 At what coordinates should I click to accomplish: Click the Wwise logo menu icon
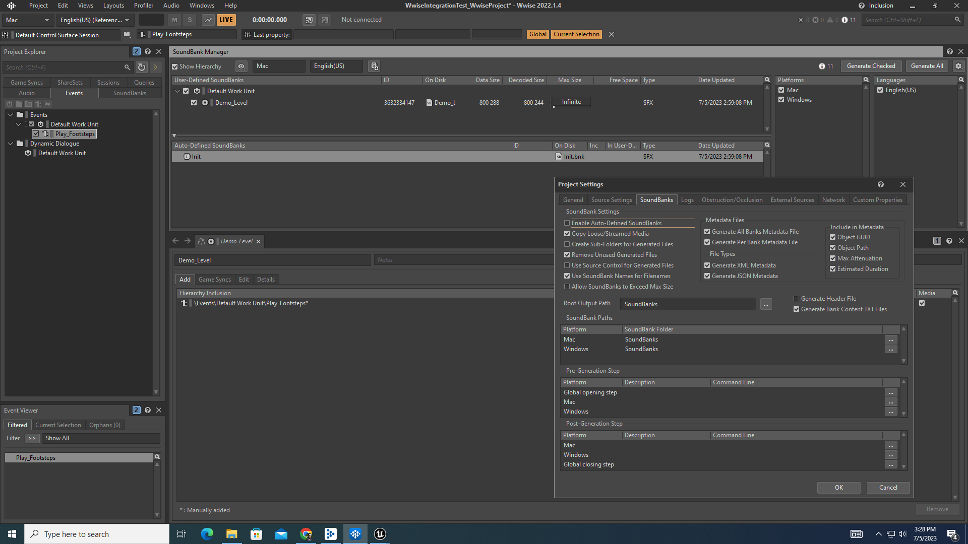11,6
